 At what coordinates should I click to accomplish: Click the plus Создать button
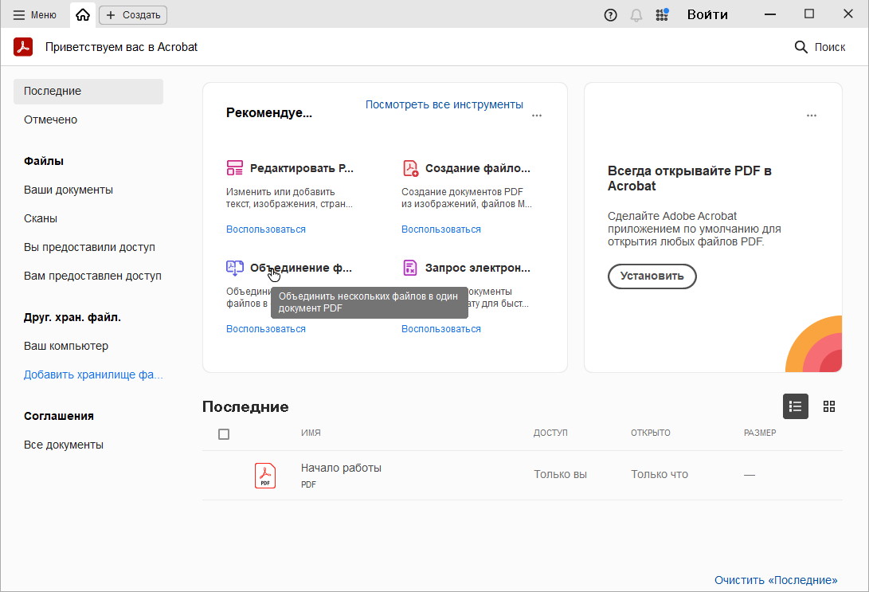(133, 15)
